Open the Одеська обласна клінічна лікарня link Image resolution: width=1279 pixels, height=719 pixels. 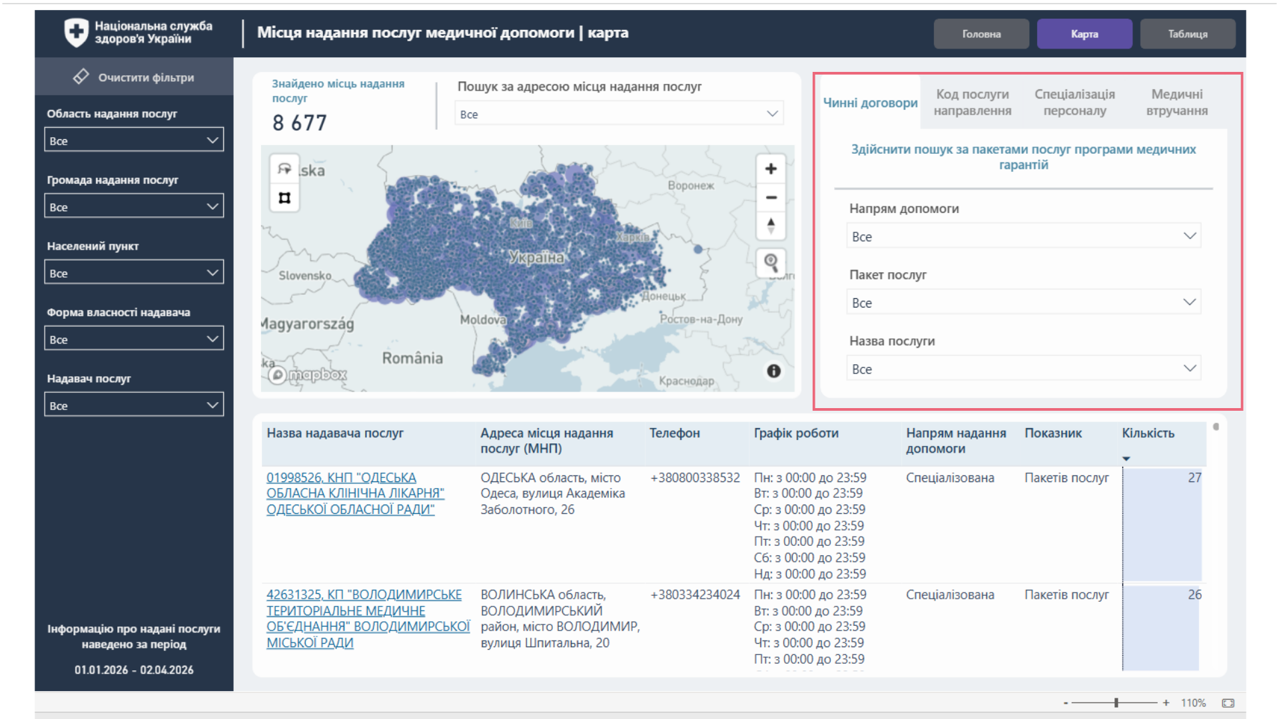coord(355,493)
